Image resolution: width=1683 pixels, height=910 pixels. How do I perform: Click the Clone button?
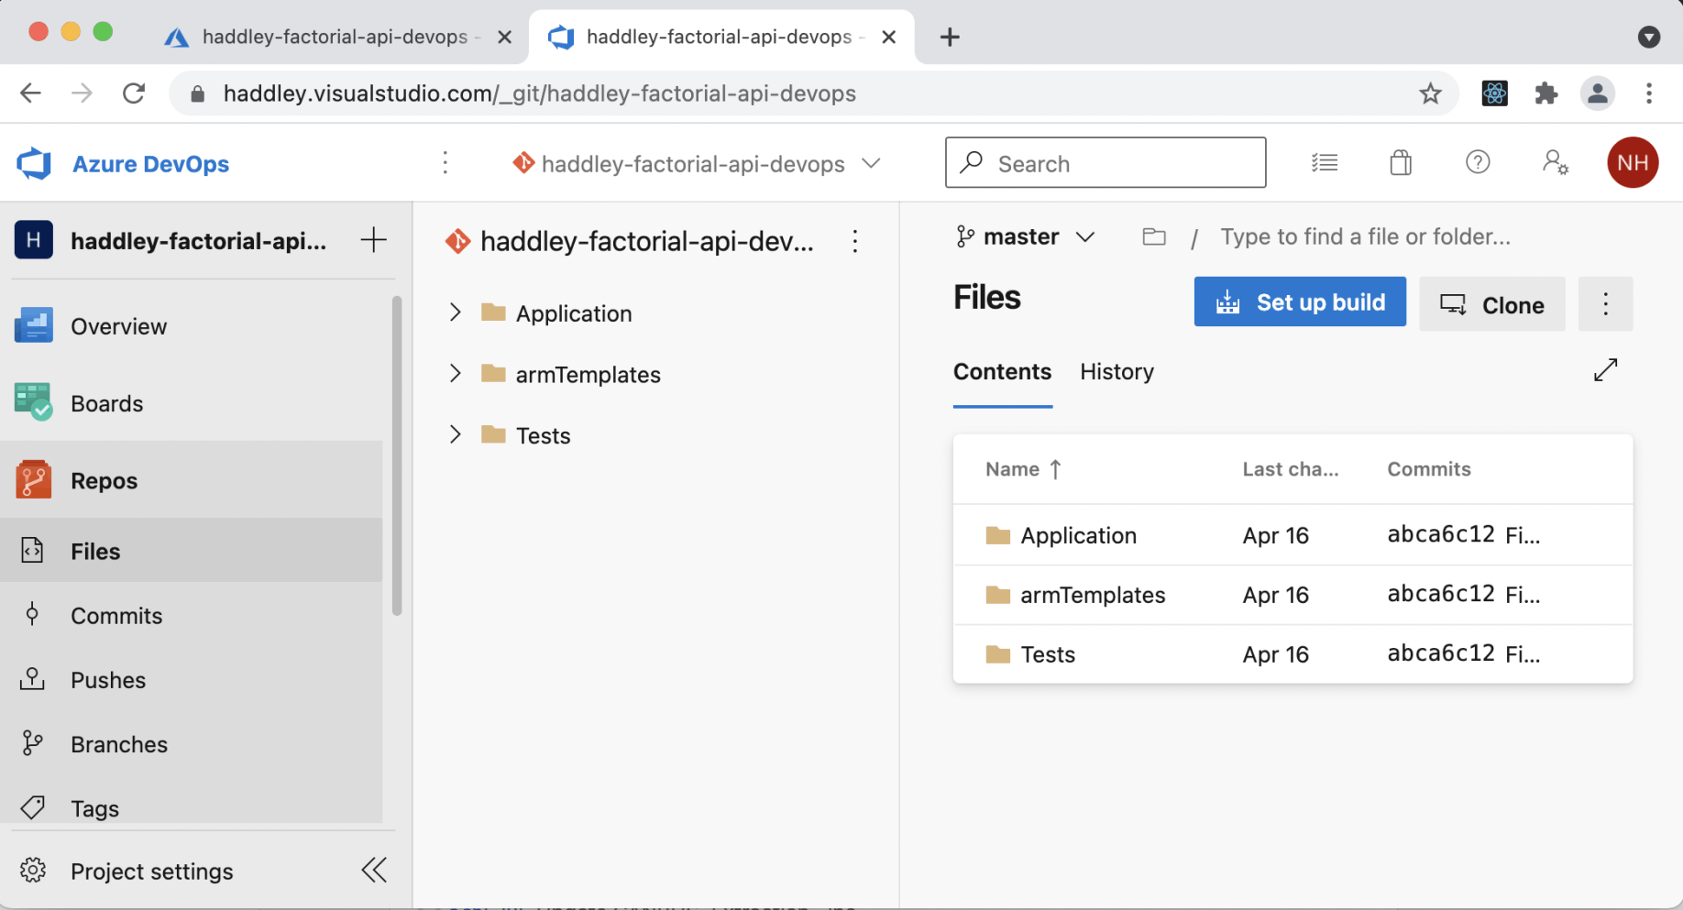coord(1491,304)
